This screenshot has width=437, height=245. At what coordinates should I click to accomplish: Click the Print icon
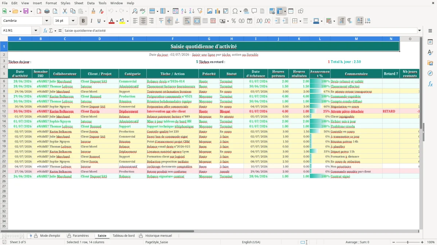(47, 11)
